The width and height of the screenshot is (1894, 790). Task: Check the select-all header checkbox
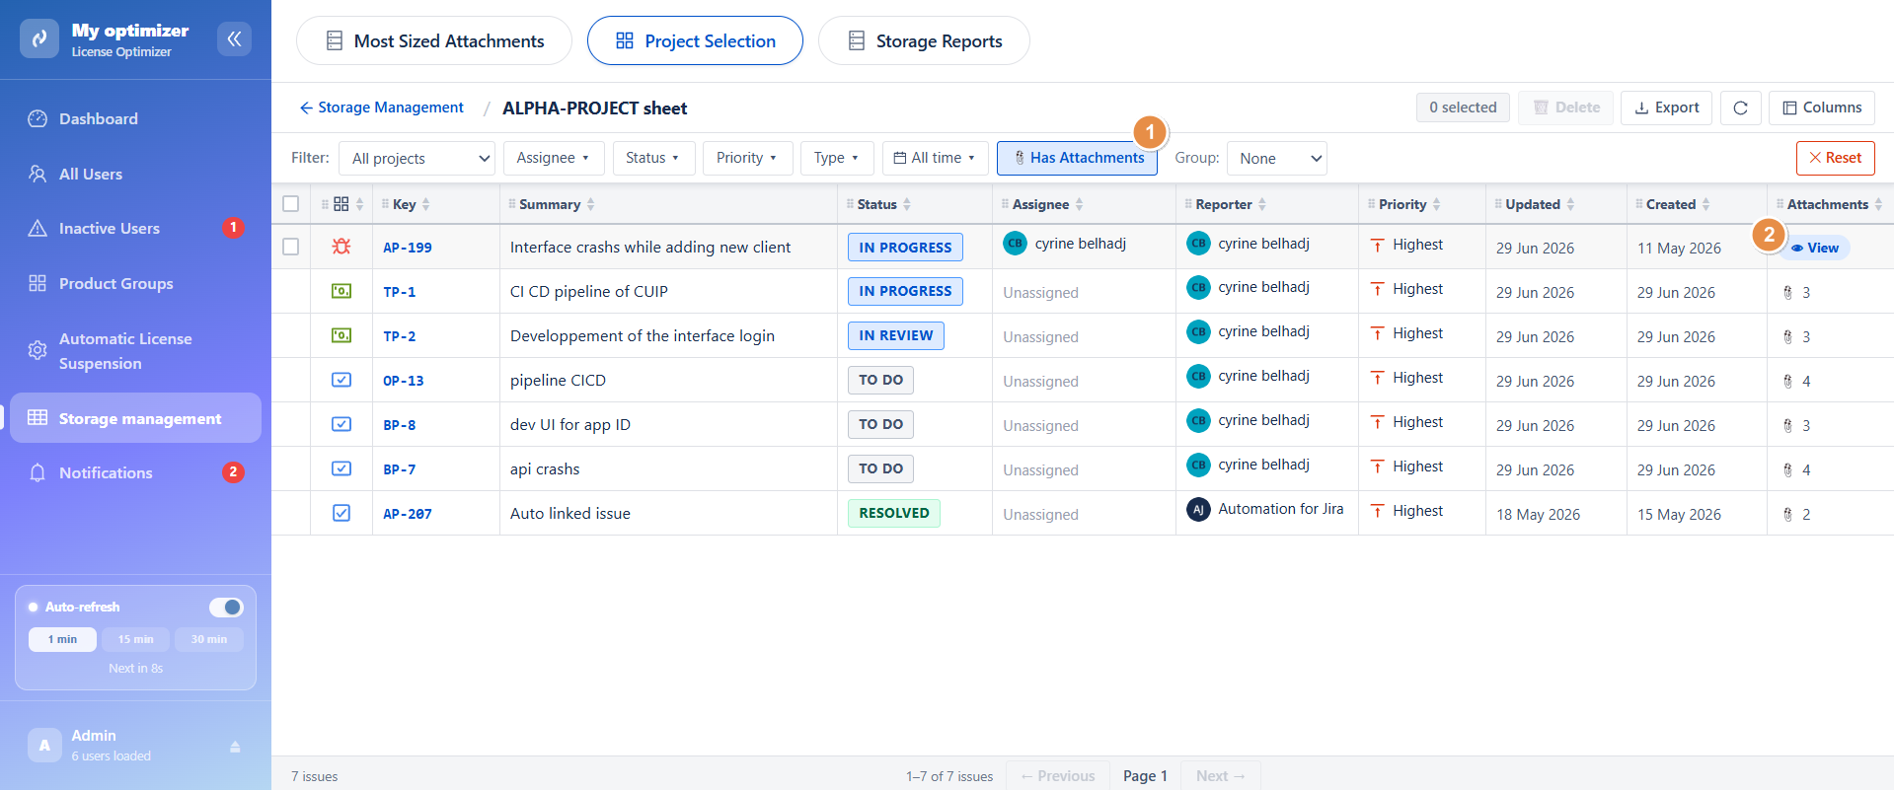pyautogui.click(x=290, y=203)
